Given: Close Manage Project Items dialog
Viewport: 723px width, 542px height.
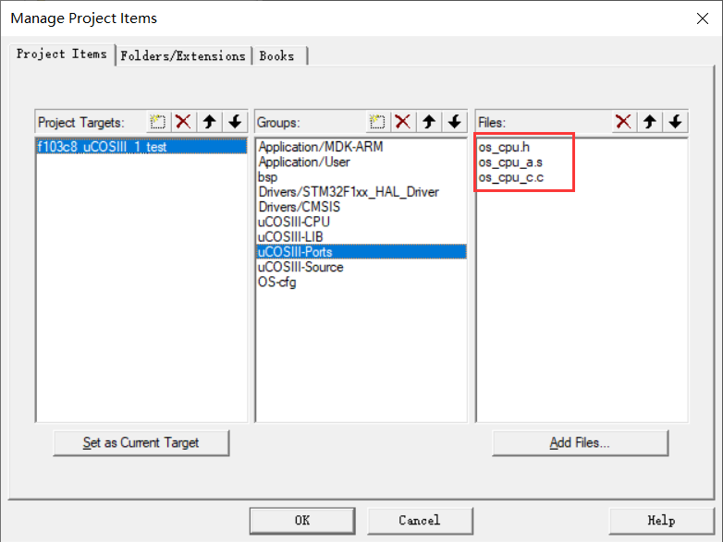Looking at the screenshot, I should tap(703, 18).
